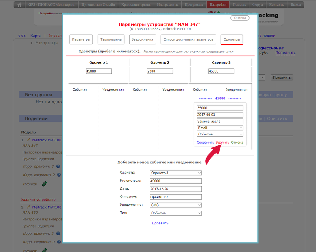Expand the SMS notification dropdown
316x252 pixels.
176,205
